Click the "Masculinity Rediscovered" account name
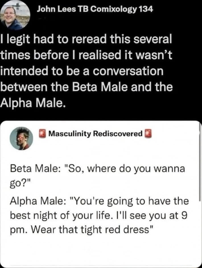The image size is (202, 268). click(95, 133)
